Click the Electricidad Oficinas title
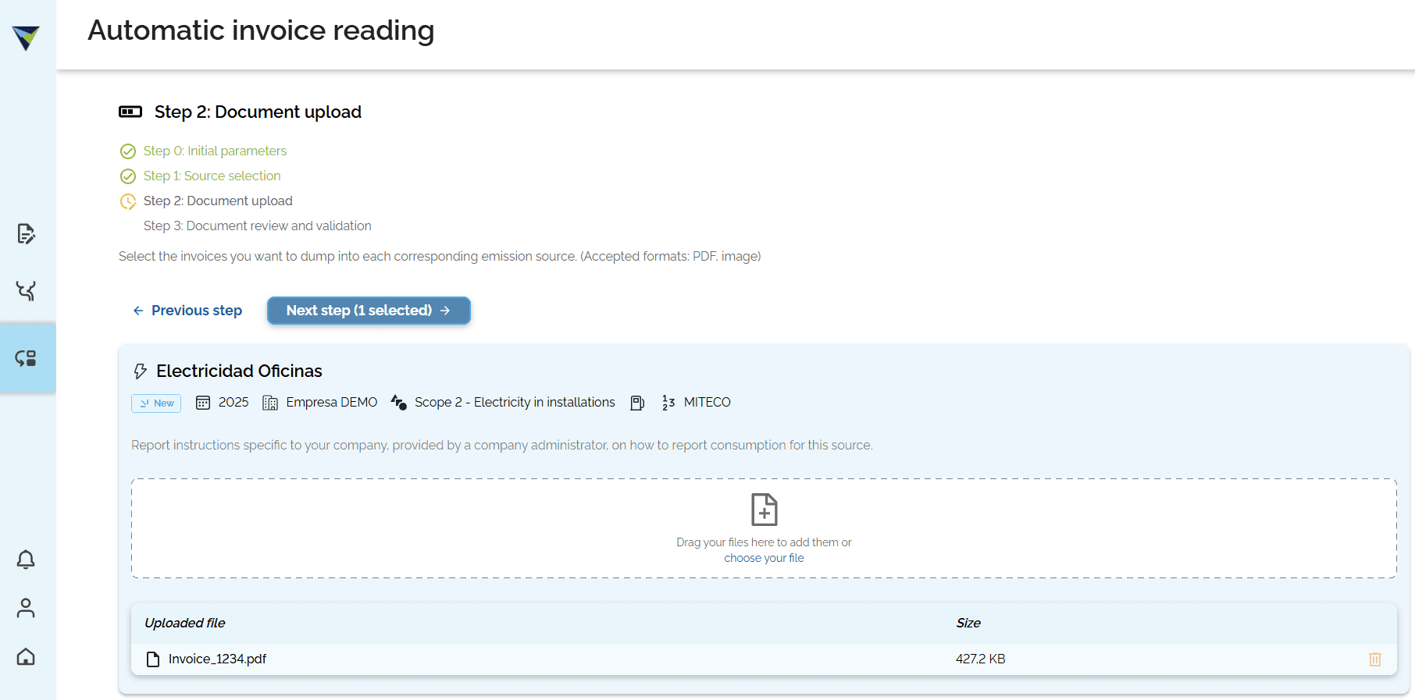 (239, 371)
